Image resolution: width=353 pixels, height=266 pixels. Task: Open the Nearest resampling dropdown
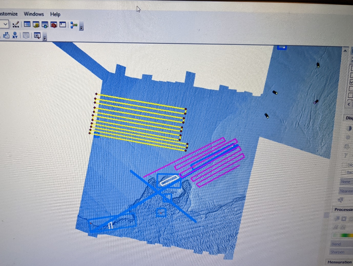(x=346, y=191)
